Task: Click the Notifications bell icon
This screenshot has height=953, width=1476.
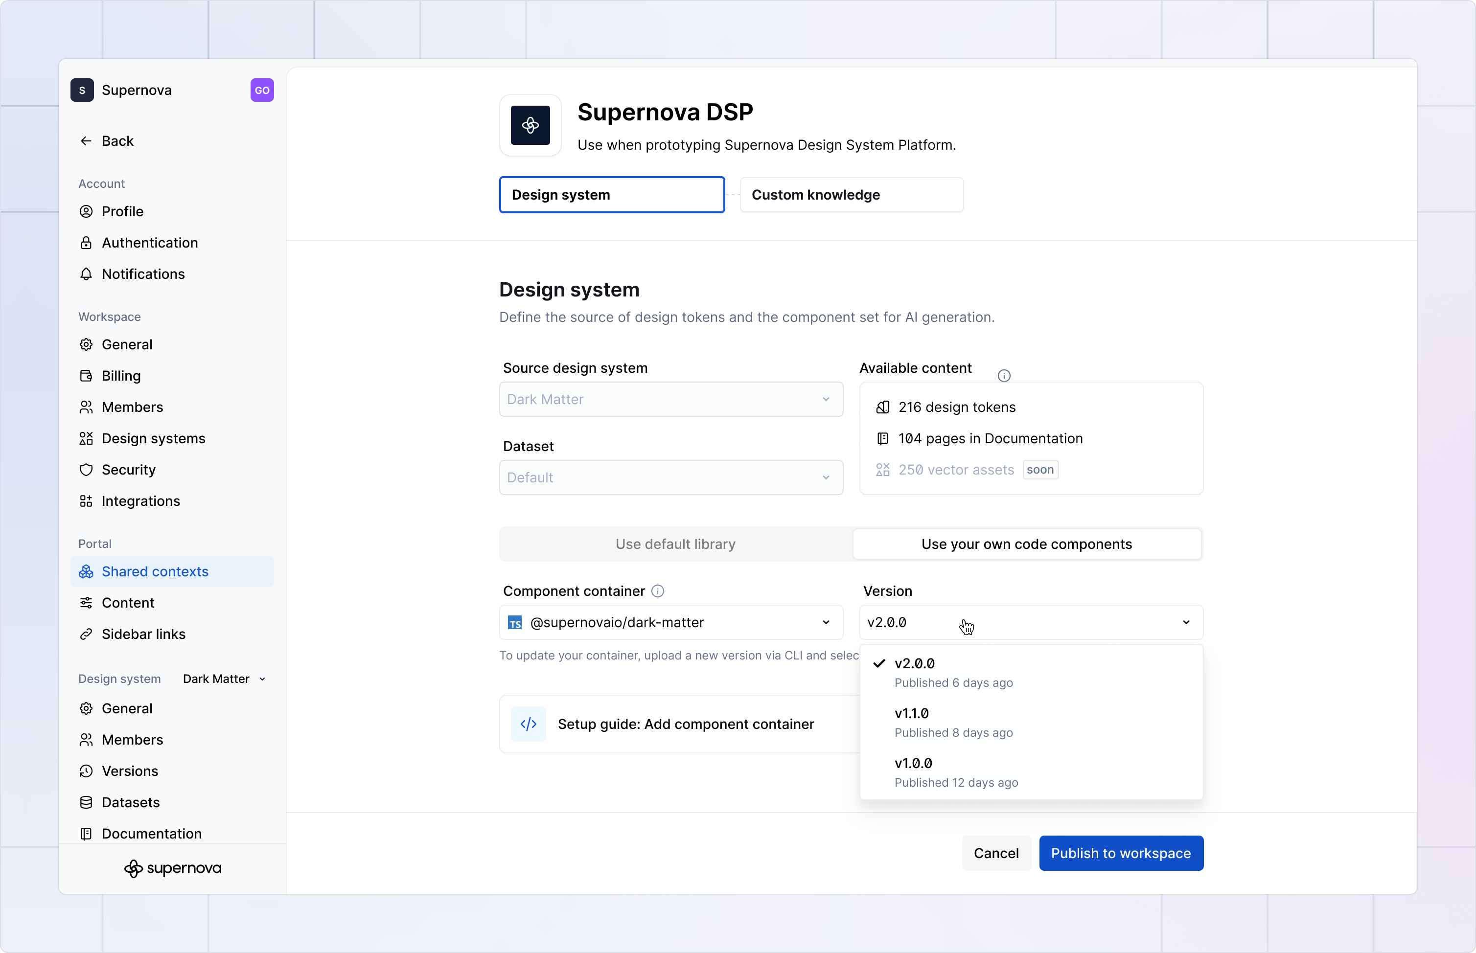Action: [86, 274]
